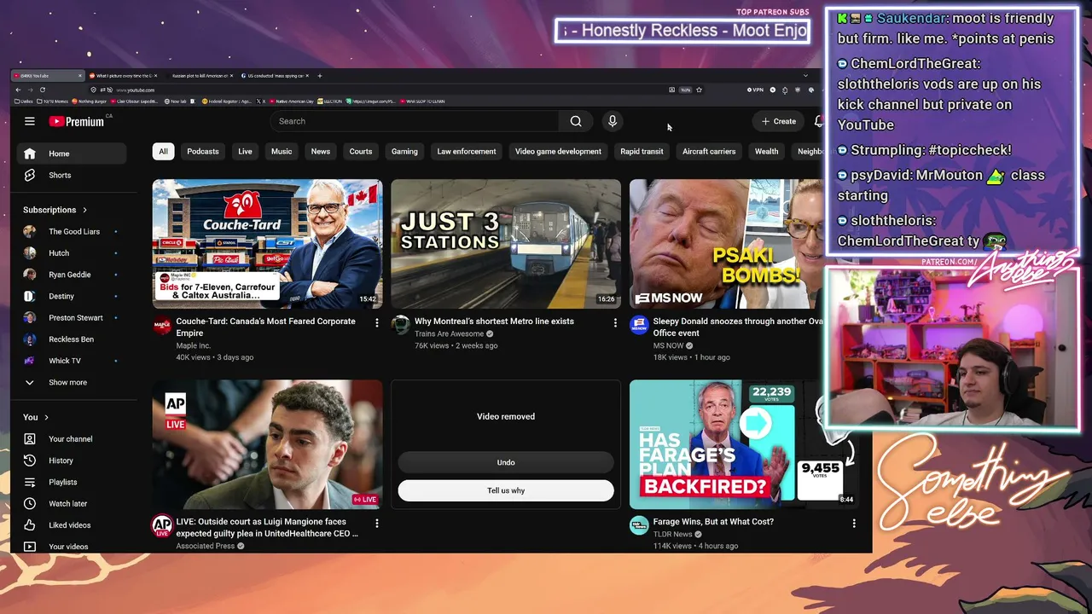Open the Whick TV subscription

[72, 361]
